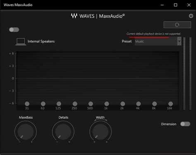Toggle the main MaxxAudio enable switch
The height and width of the screenshot is (155, 196).
pyautogui.click(x=14, y=30)
